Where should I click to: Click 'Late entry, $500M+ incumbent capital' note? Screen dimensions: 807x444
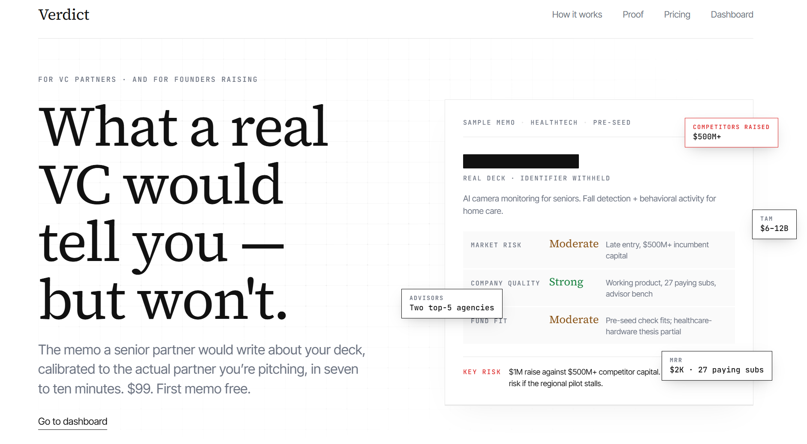(657, 250)
